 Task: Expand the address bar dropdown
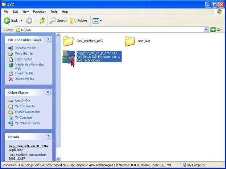click(206, 30)
